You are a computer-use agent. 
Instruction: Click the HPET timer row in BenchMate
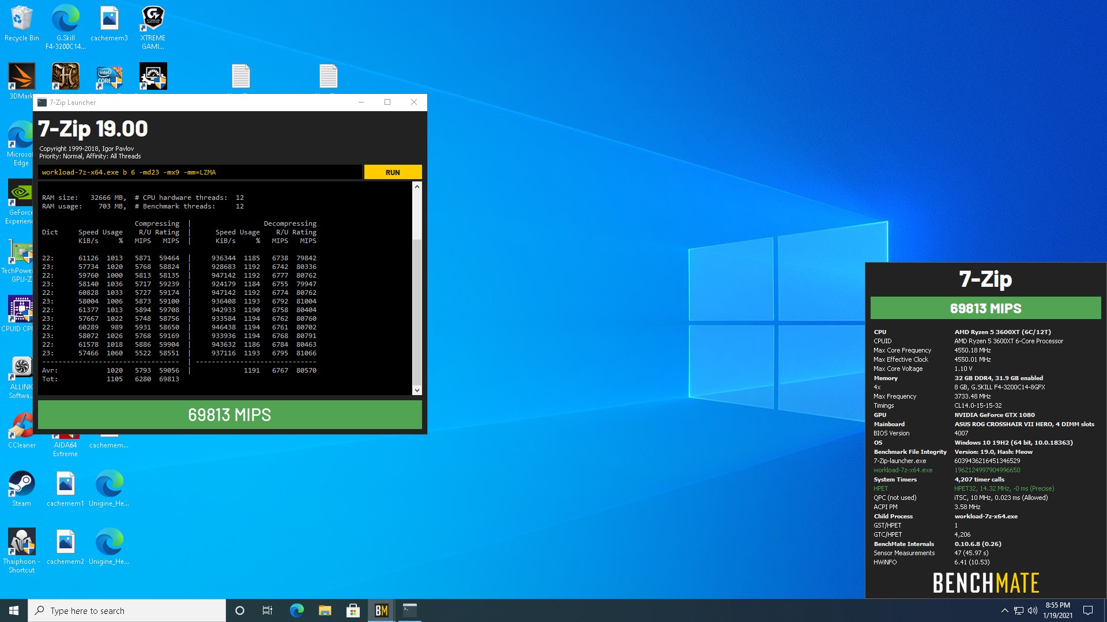(963, 488)
